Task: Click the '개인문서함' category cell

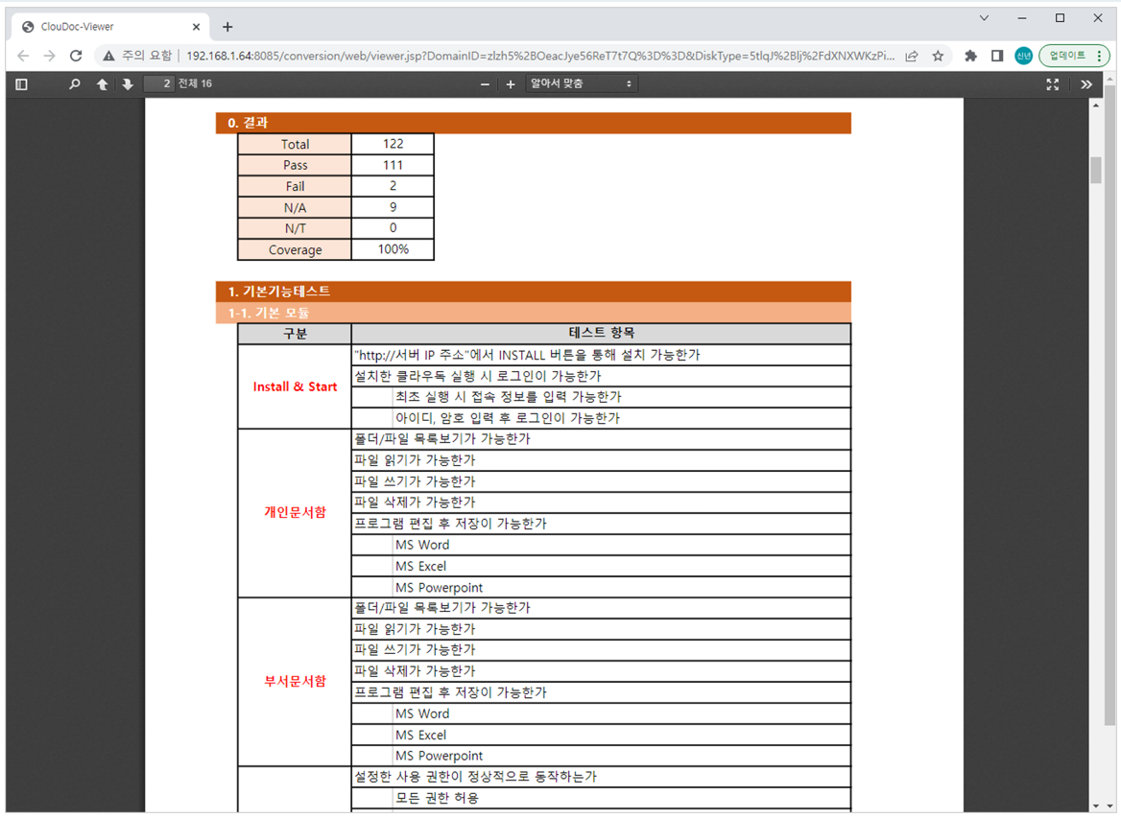Action: coord(295,513)
